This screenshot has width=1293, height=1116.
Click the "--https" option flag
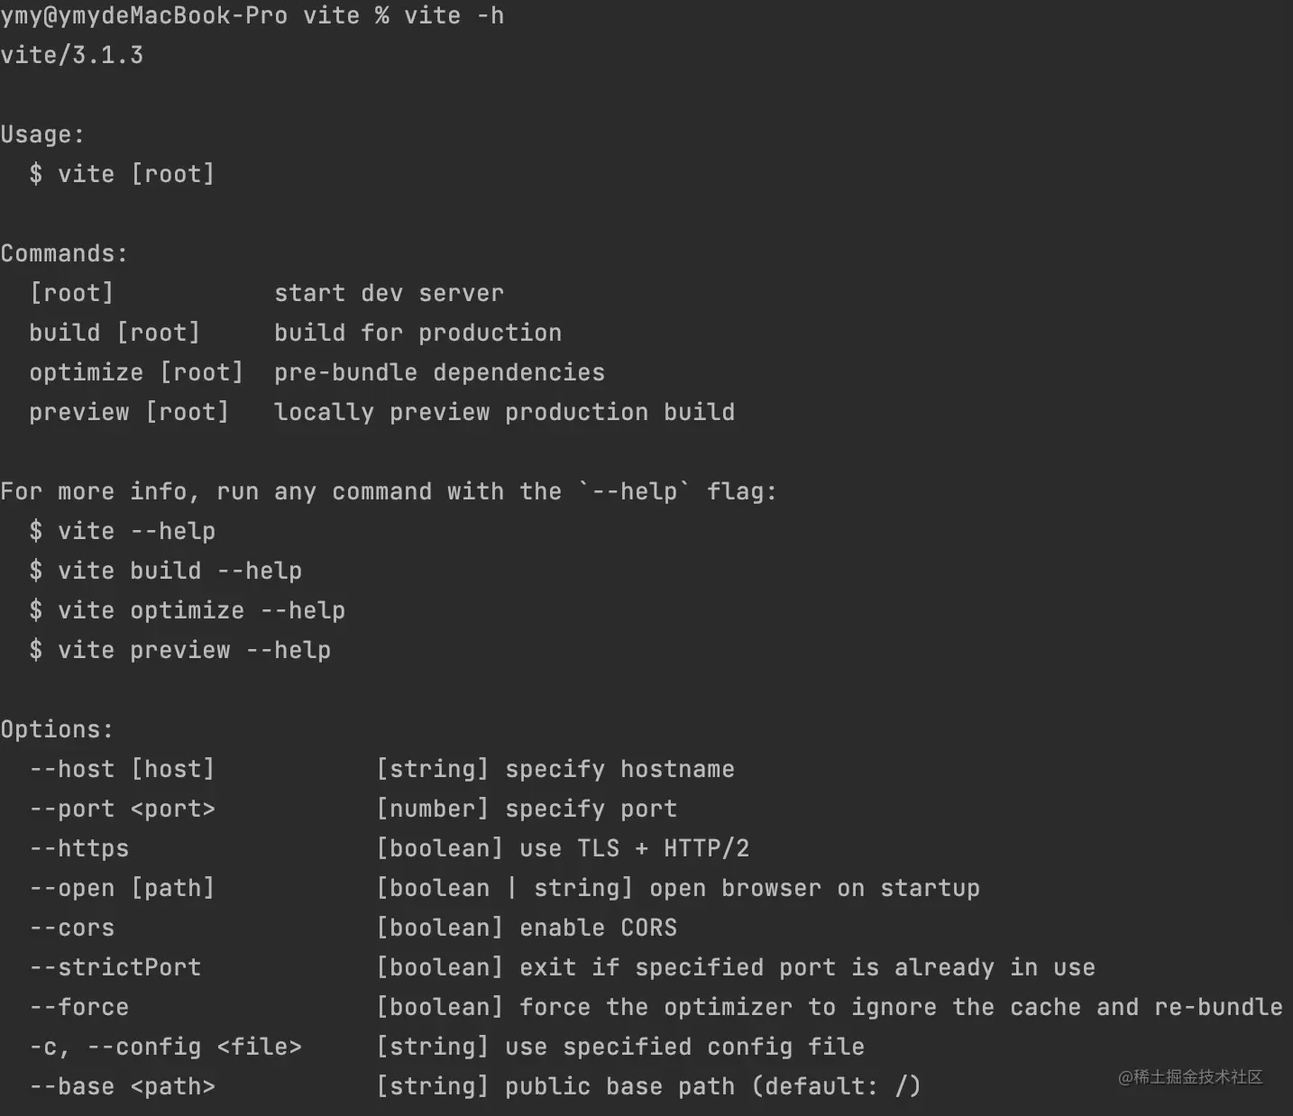tap(79, 849)
